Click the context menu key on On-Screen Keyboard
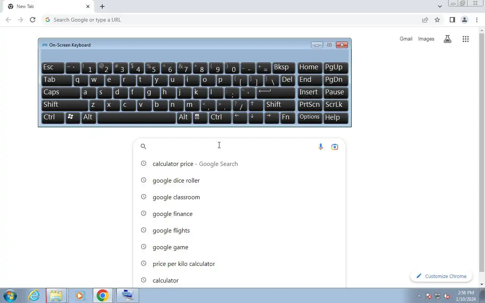 [200, 117]
